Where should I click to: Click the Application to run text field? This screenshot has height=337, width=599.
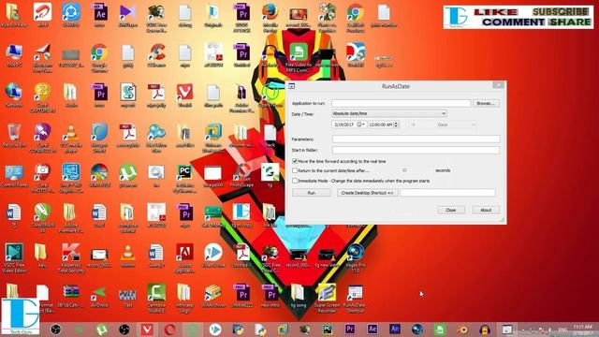(x=402, y=103)
